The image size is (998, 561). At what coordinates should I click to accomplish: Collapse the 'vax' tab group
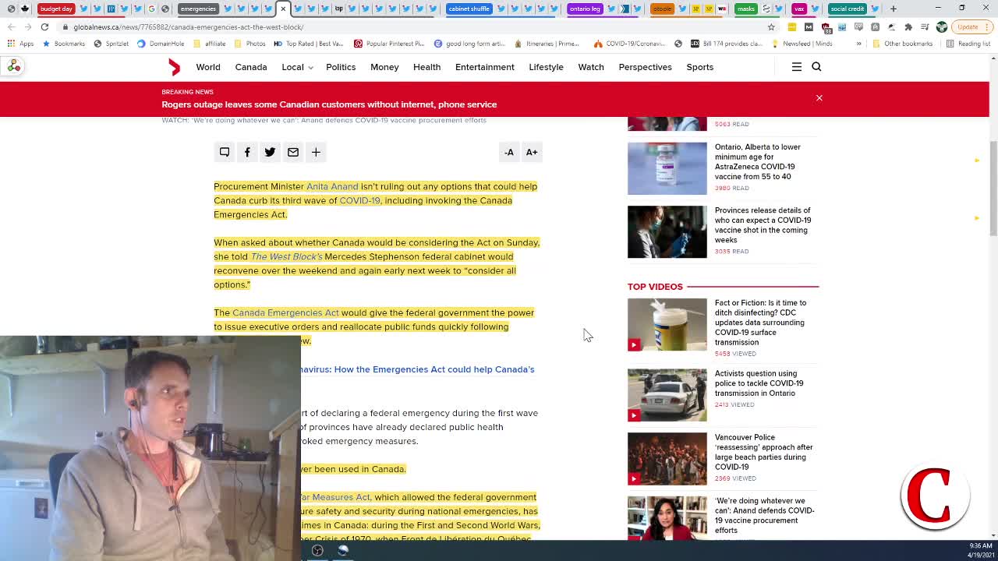click(798, 9)
